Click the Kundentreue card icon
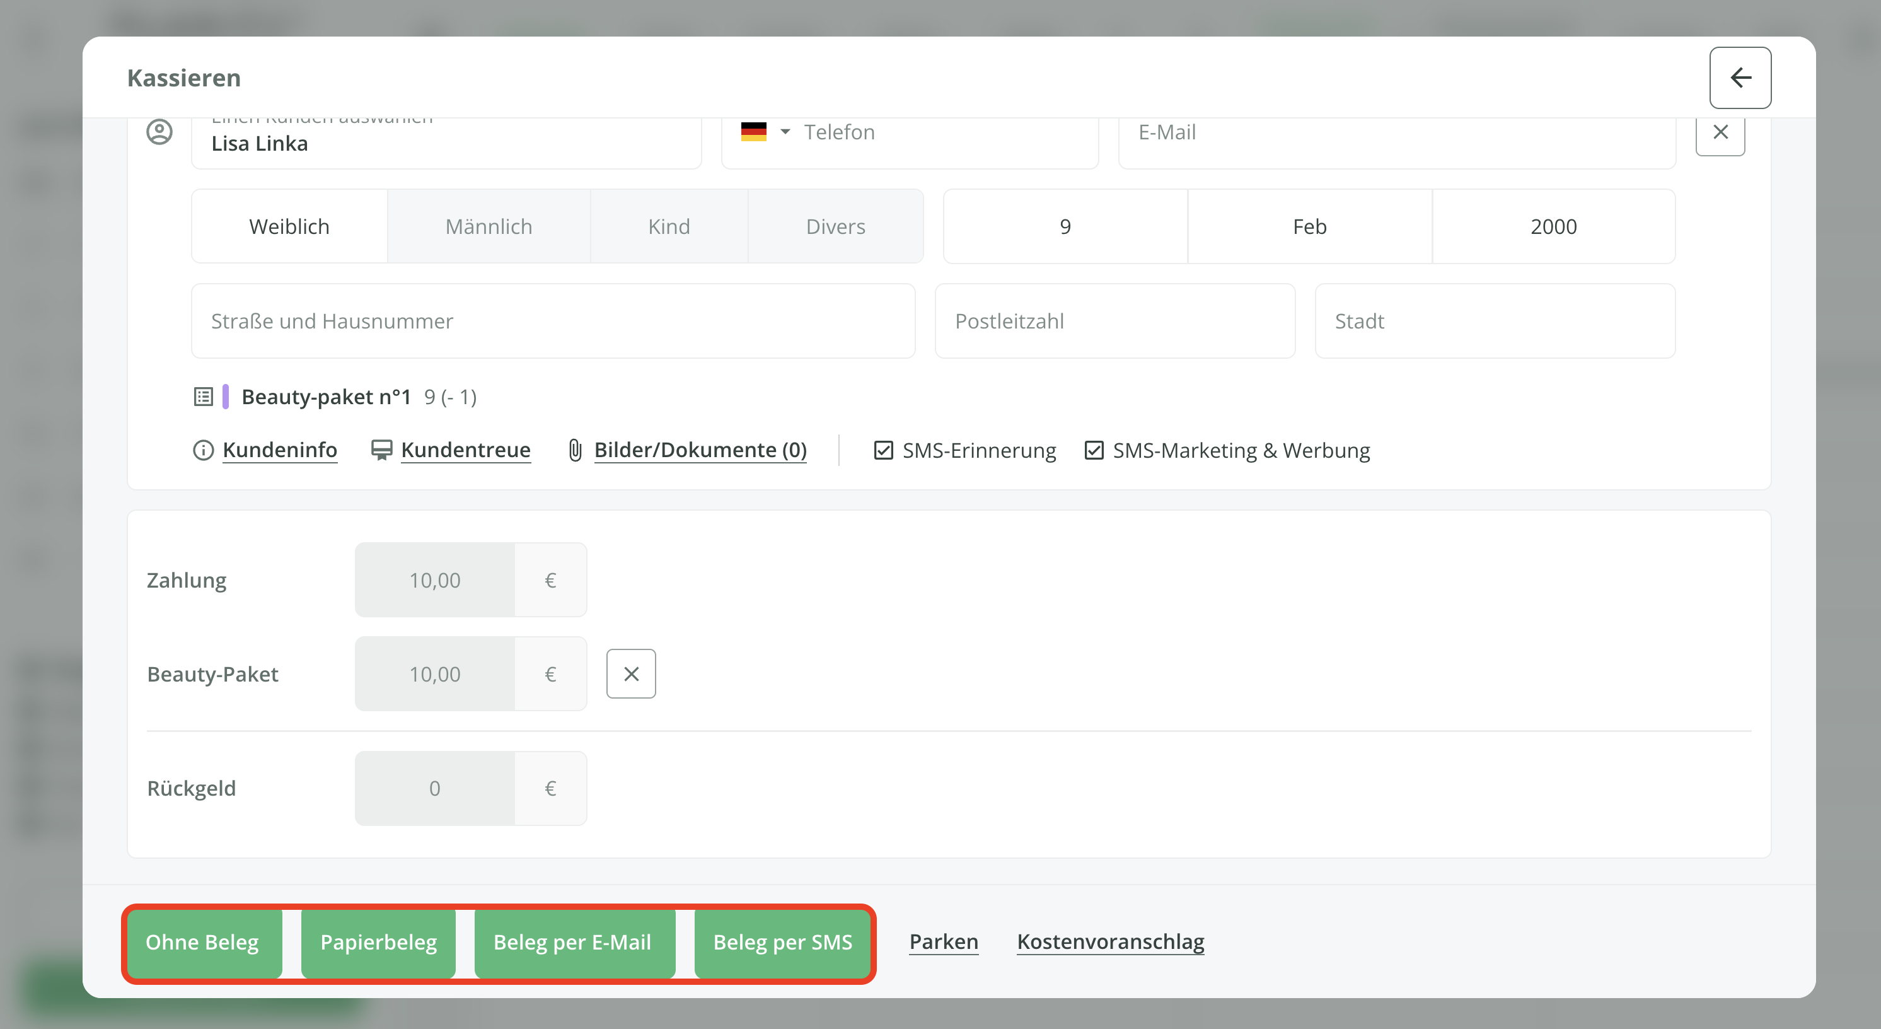Image resolution: width=1881 pixels, height=1029 pixels. [x=381, y=450]
